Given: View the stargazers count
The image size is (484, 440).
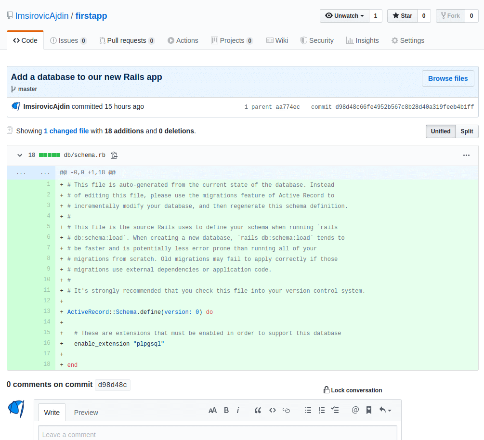Looking at the screenshot, I should pos(424,16).
